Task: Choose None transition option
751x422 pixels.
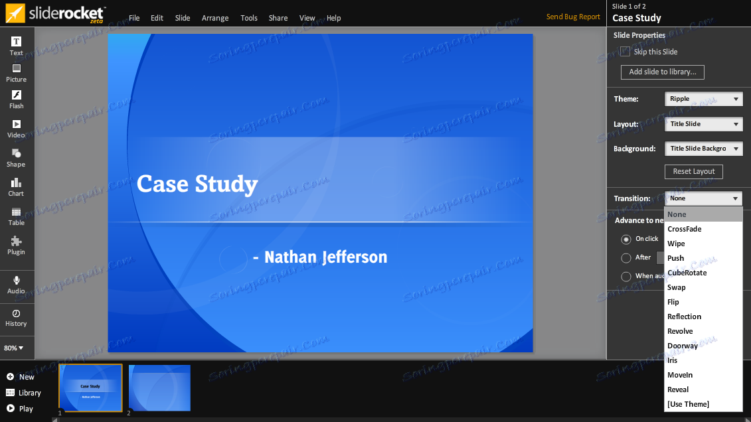Action: click(703, 214)
